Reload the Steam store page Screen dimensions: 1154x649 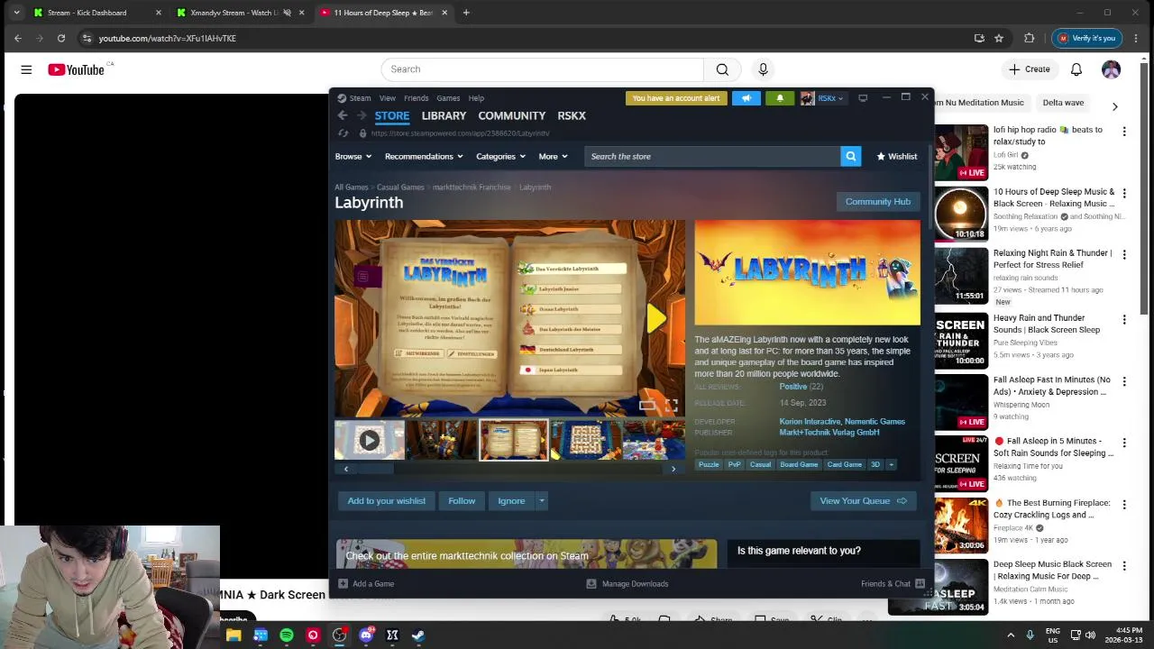(343, 133)
